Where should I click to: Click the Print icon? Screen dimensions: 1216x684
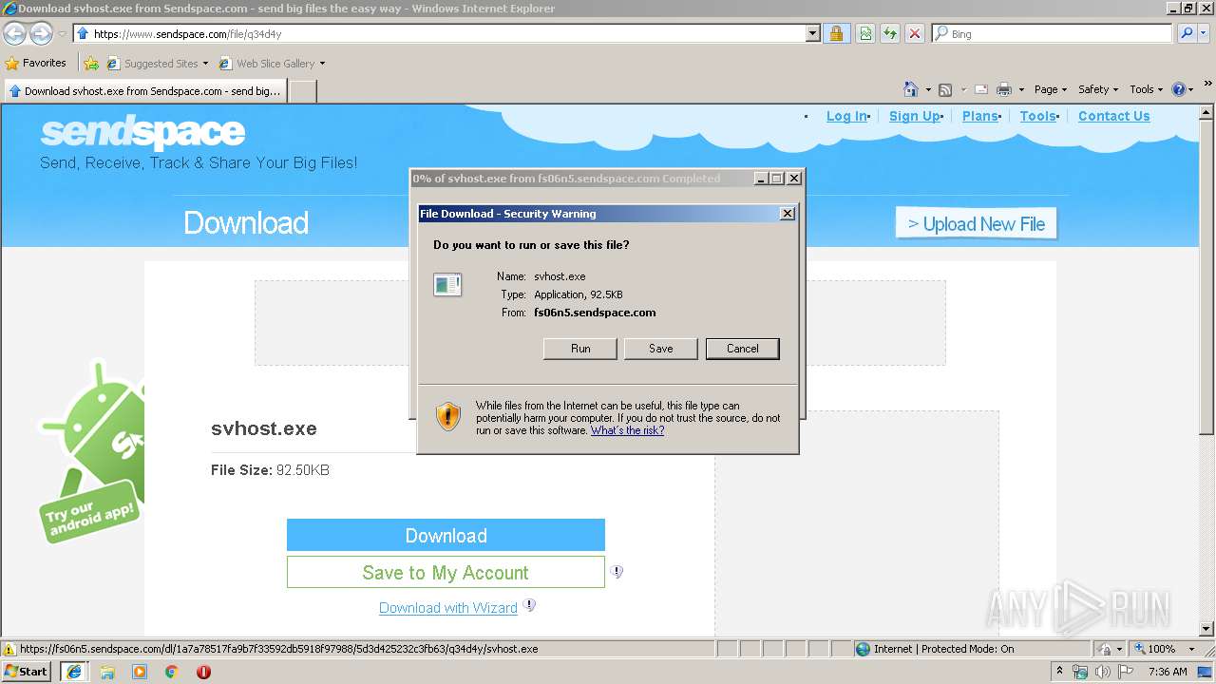click(1004, 89)
